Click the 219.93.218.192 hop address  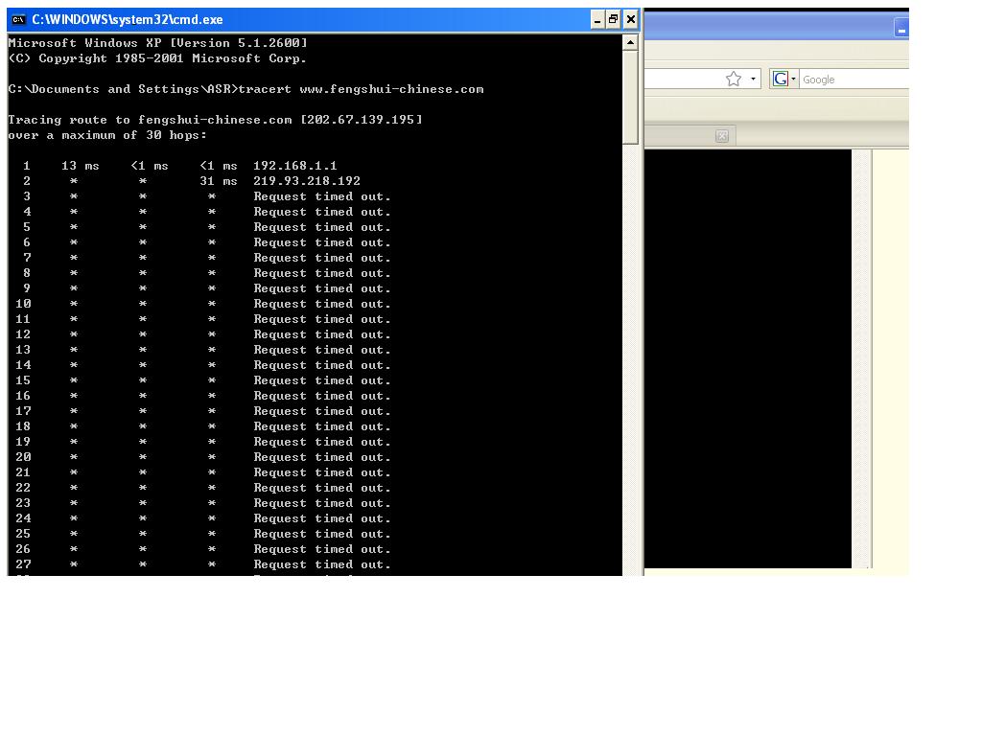307,181
